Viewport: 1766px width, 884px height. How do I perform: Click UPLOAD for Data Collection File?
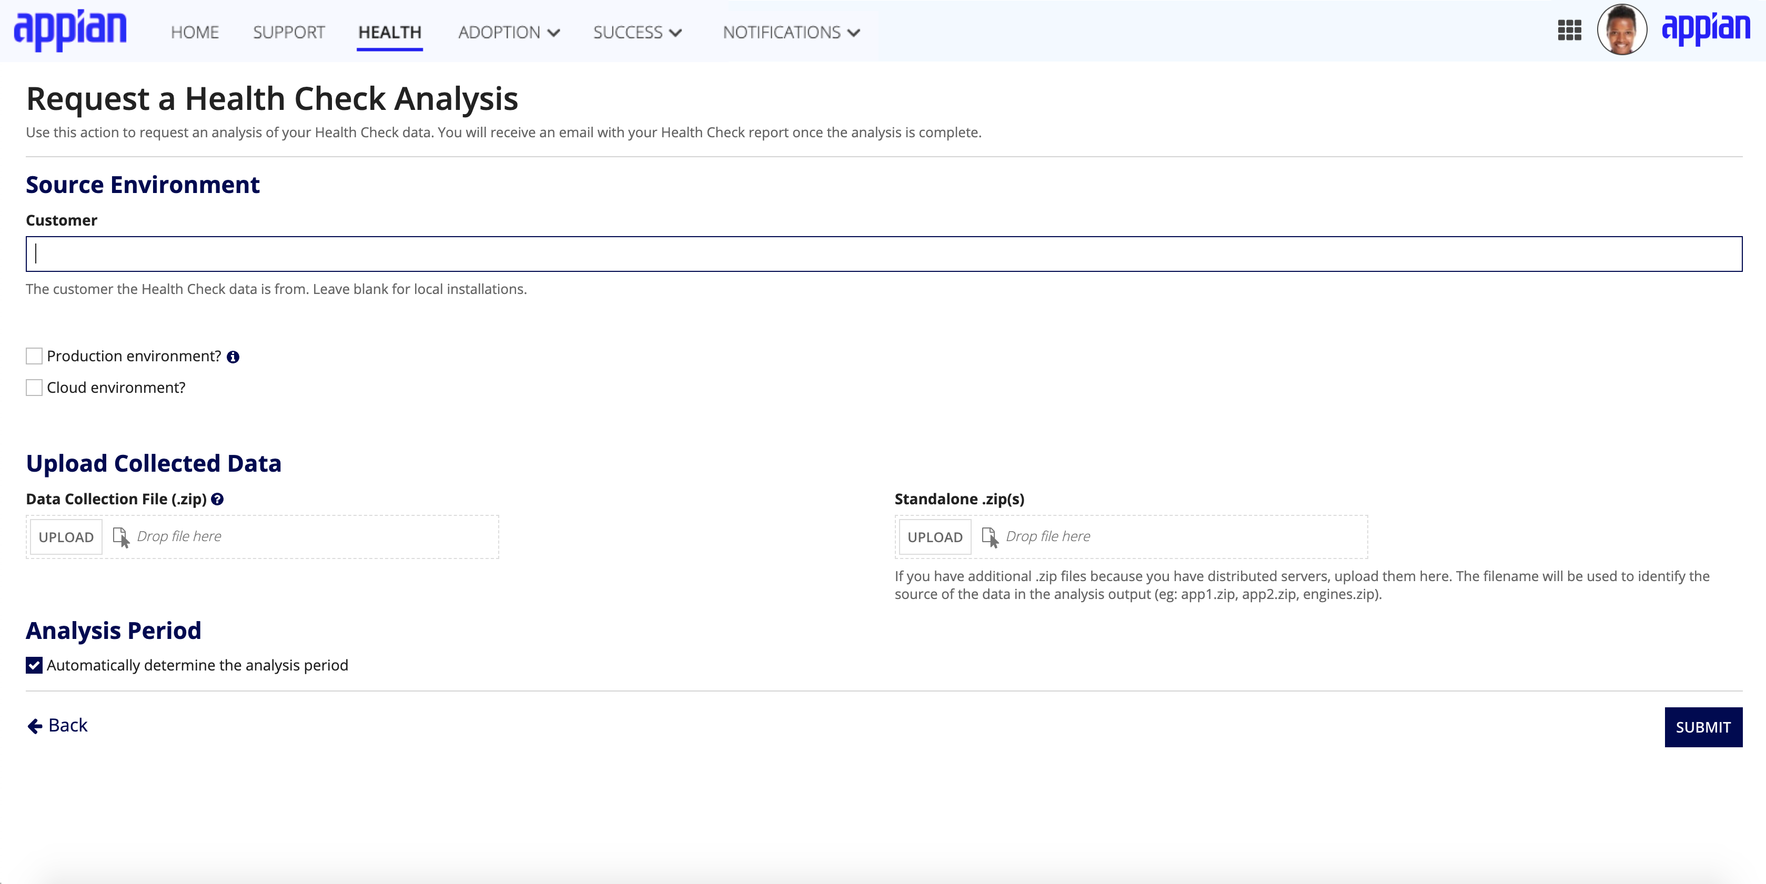click(x=66, y=537)
